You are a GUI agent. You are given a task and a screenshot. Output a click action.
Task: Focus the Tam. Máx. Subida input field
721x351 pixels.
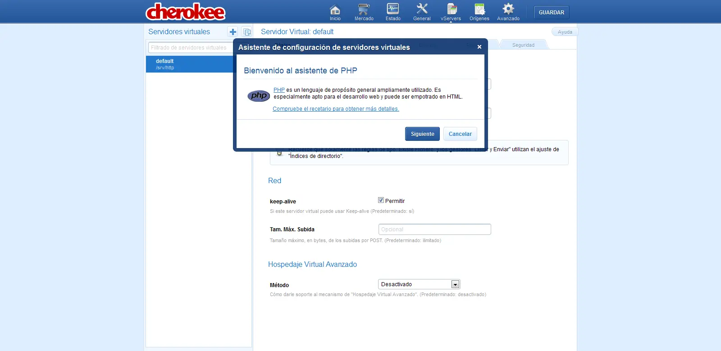[x=434, y=229]
